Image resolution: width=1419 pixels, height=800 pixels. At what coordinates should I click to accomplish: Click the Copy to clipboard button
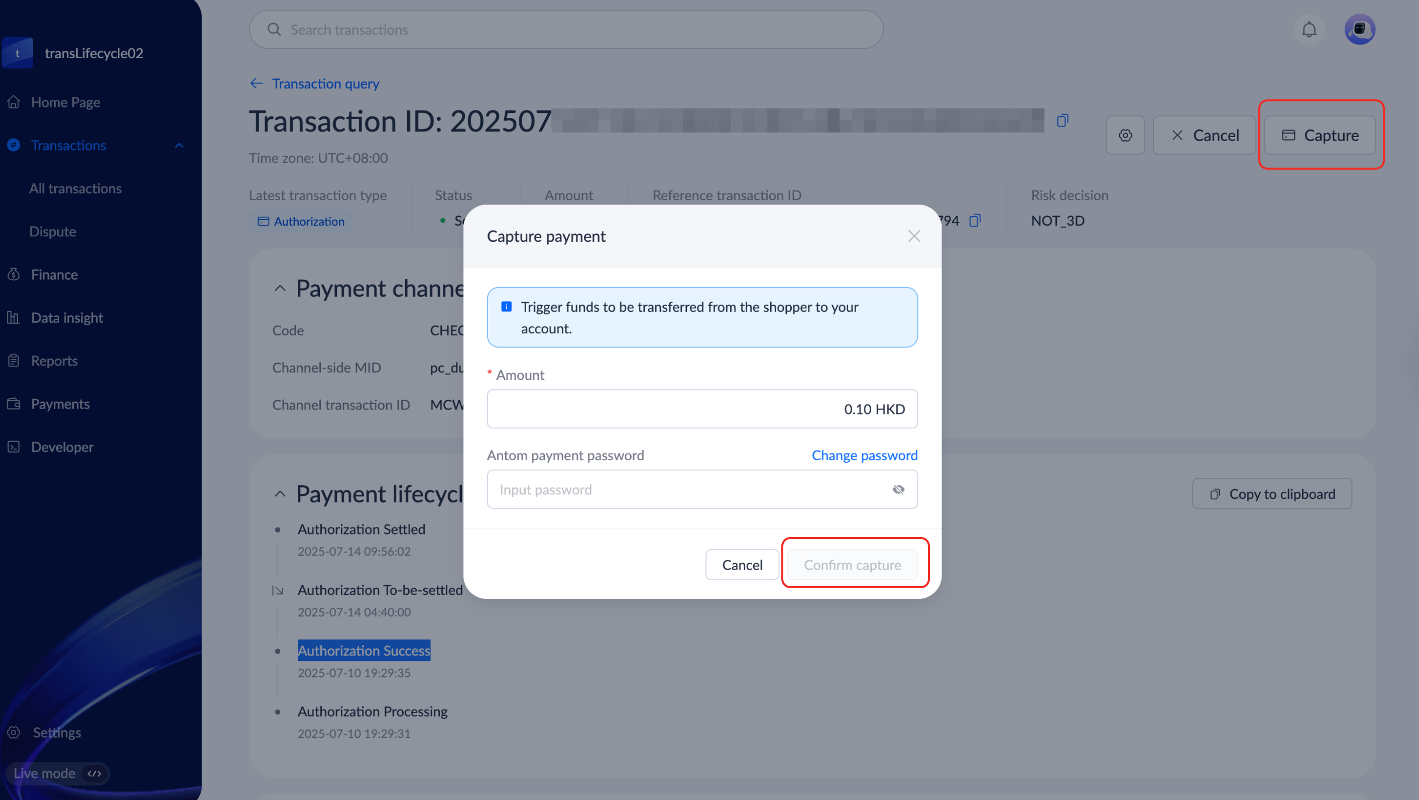click(x=1271, y=494)
